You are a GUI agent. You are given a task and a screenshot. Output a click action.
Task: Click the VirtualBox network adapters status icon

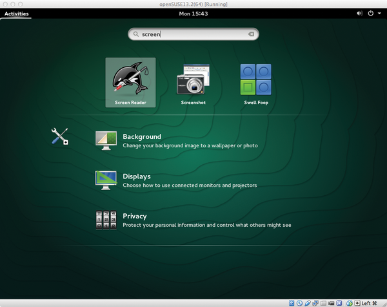pos(315,303)
